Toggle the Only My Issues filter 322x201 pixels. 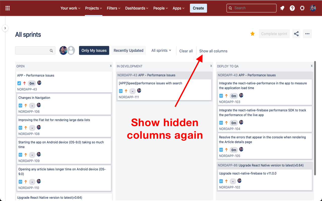pyautogui.click(x=94, y=50)
